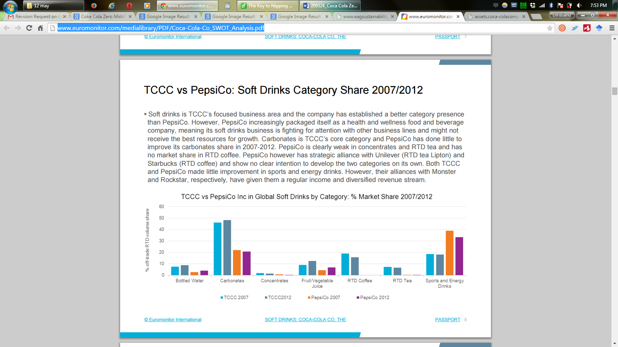Image resolution: width=618 pixels, height=347 pixels.
Task: Click the Dropbox tray icon
Action: coord(533,5)
